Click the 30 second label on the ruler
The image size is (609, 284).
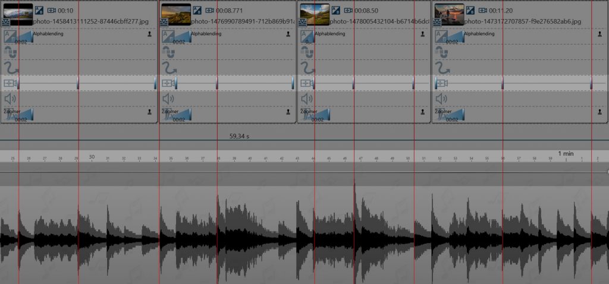coord(92,157)
